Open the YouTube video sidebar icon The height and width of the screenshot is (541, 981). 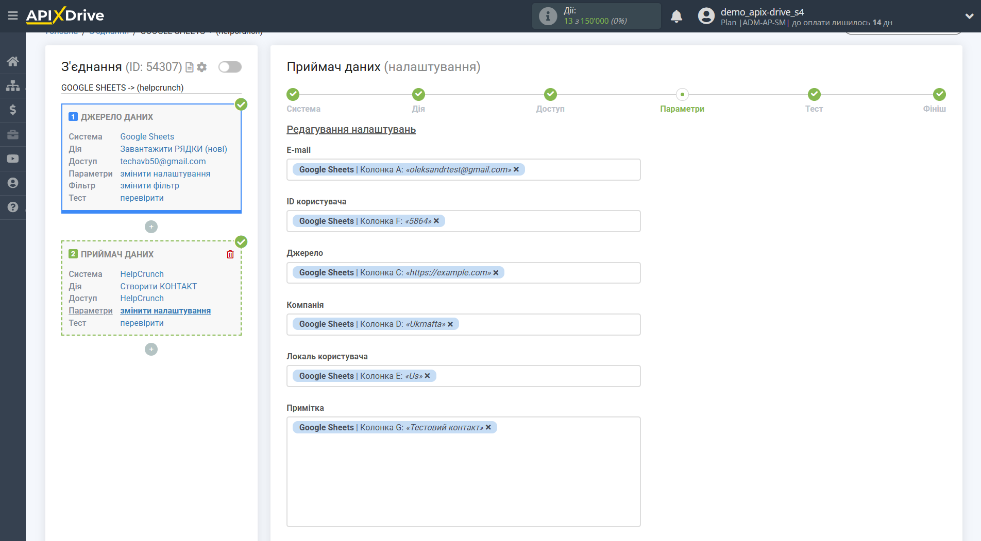point(13,159)
